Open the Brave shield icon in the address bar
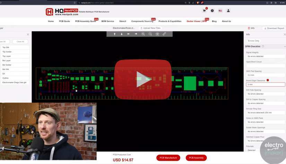286x164 pixels. point(198,2)
